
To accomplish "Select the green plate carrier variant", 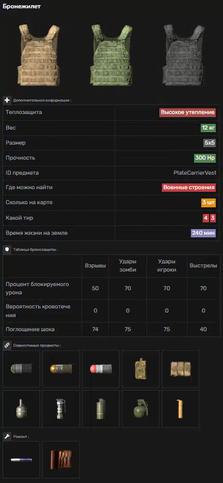I will tap(111, 55).
